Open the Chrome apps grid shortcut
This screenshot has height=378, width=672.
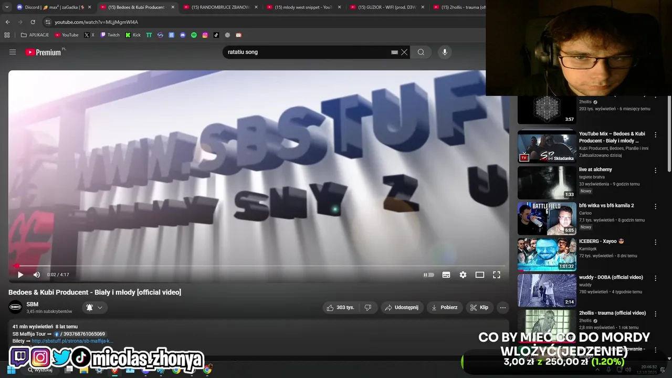[7, 35]
